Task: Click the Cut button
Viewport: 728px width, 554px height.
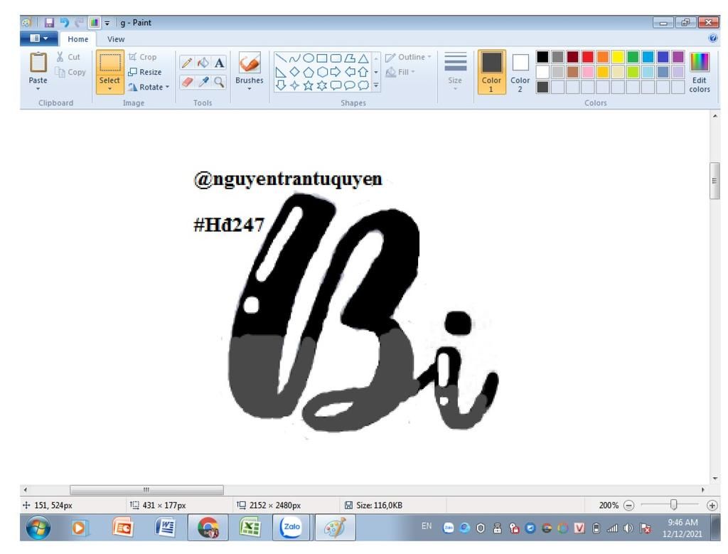Action: 68,57
